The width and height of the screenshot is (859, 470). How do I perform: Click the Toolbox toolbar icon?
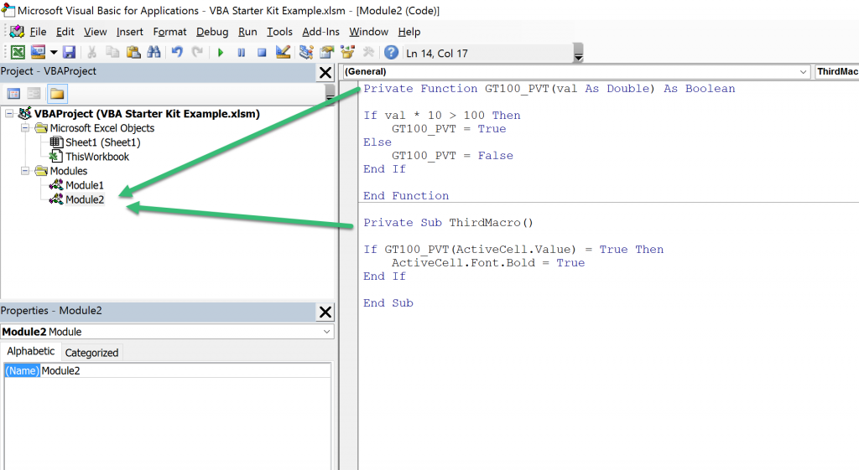(x=368, y=53)
